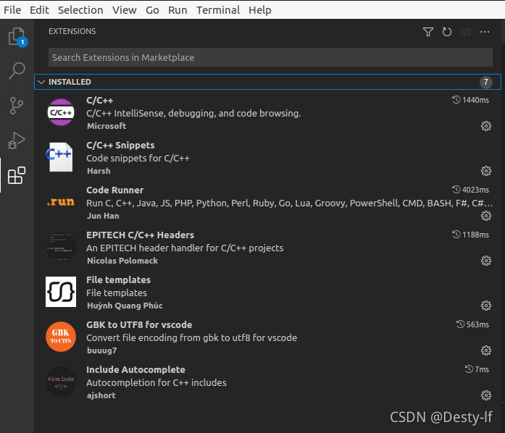The width and height of the screenshot is (505, 433).
Task: Open the manage gear for C/C++ extension
Action: (486, 126)
